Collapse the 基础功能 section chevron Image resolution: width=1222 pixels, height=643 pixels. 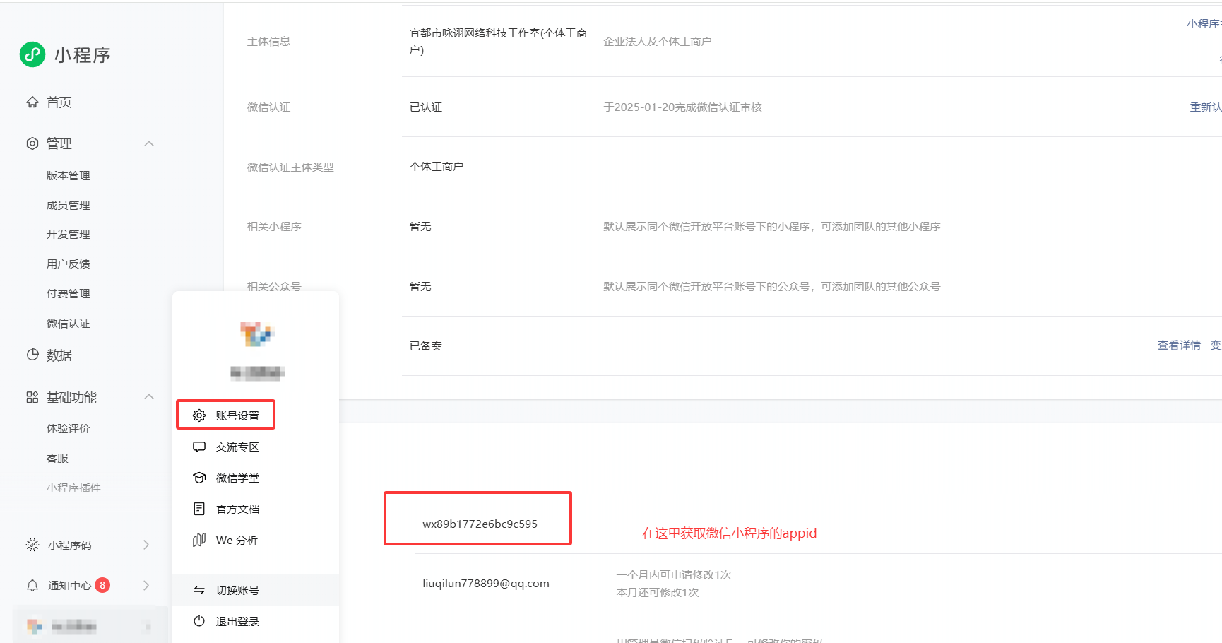tap(149, 397)
